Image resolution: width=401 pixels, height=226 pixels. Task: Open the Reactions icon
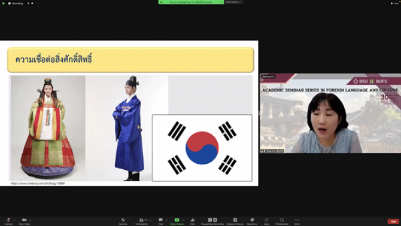(252, 220)
